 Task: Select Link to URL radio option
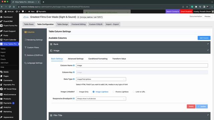(134, 92)
